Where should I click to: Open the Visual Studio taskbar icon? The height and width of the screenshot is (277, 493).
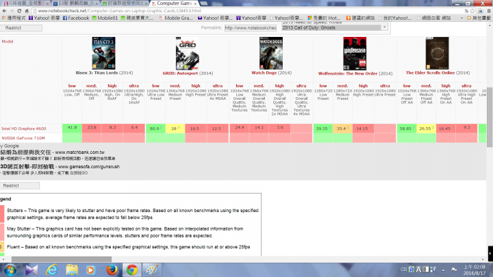click(x=31, y=270)
